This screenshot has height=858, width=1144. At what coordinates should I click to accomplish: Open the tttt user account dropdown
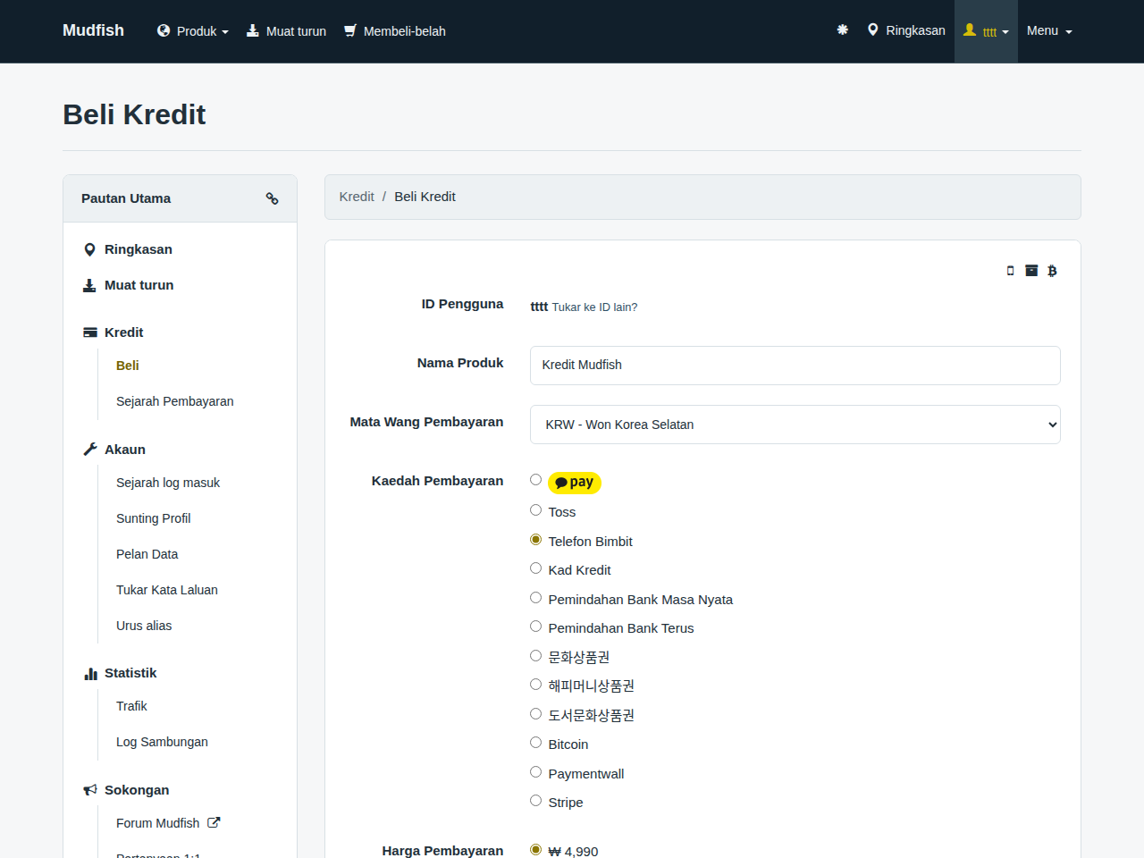(x=986, y=31)
